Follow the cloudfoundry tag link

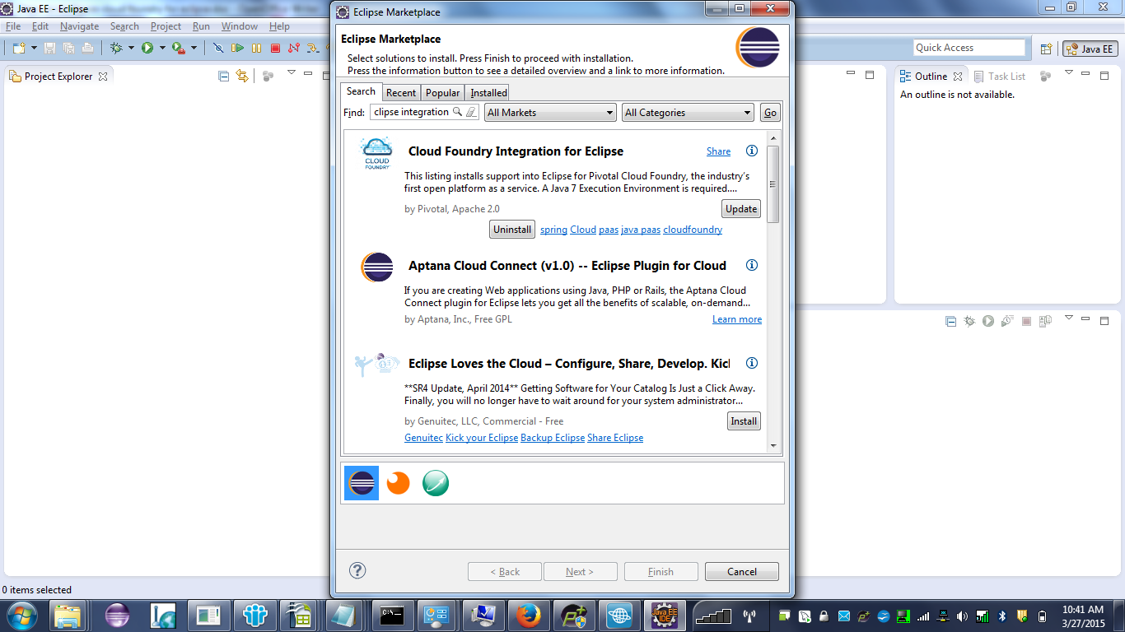[x=692, y=230]
